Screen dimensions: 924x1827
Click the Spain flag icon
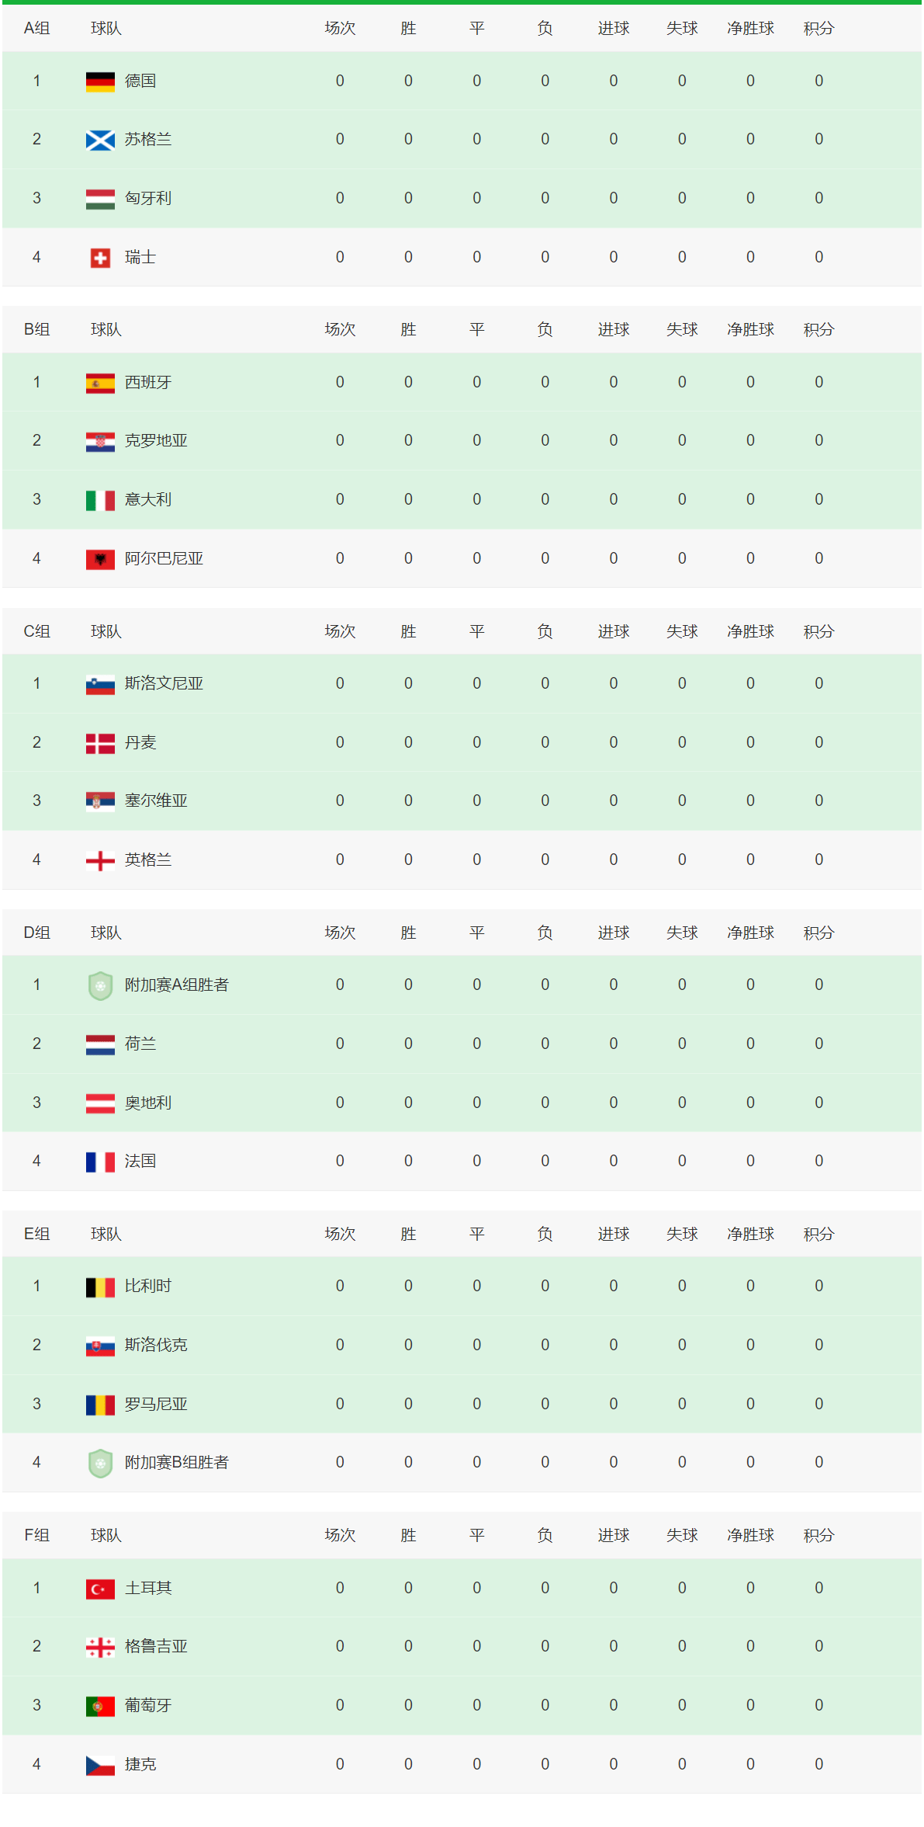(x=100, y=383)
